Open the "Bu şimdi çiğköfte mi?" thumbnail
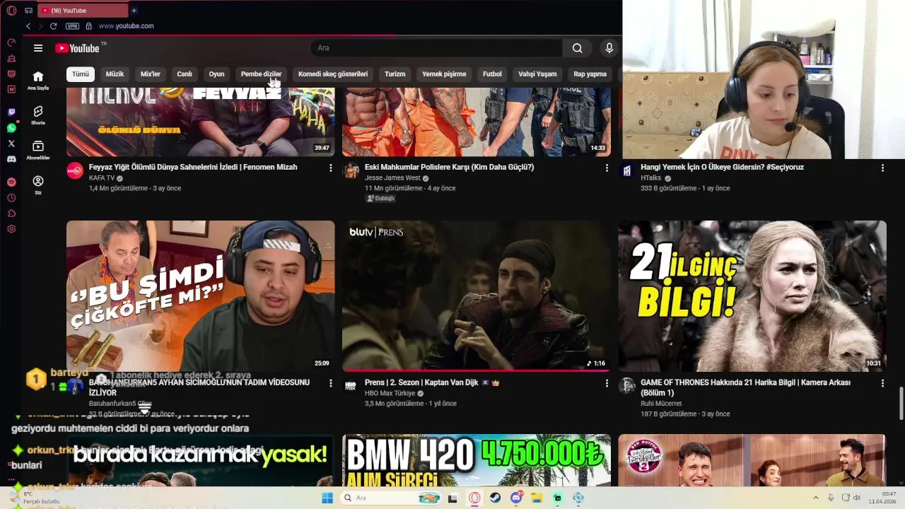Screen dimensions: 905x509 201,296
